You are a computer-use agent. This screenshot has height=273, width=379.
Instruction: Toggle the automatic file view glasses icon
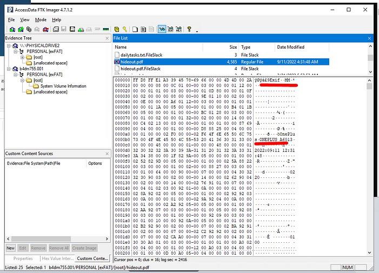(x=162, y=29)
